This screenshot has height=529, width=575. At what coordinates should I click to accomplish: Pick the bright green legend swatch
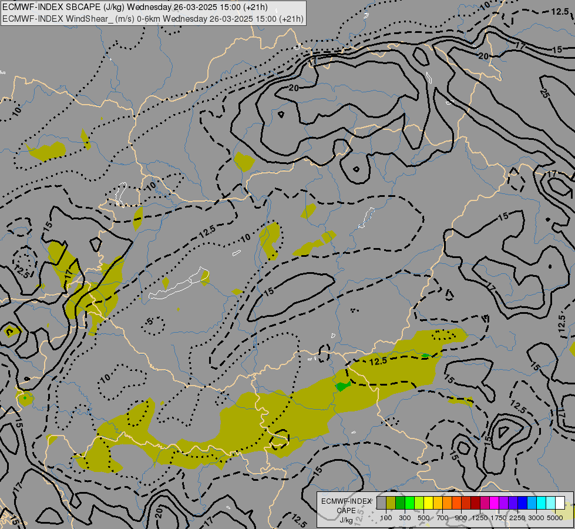[409, 503]
